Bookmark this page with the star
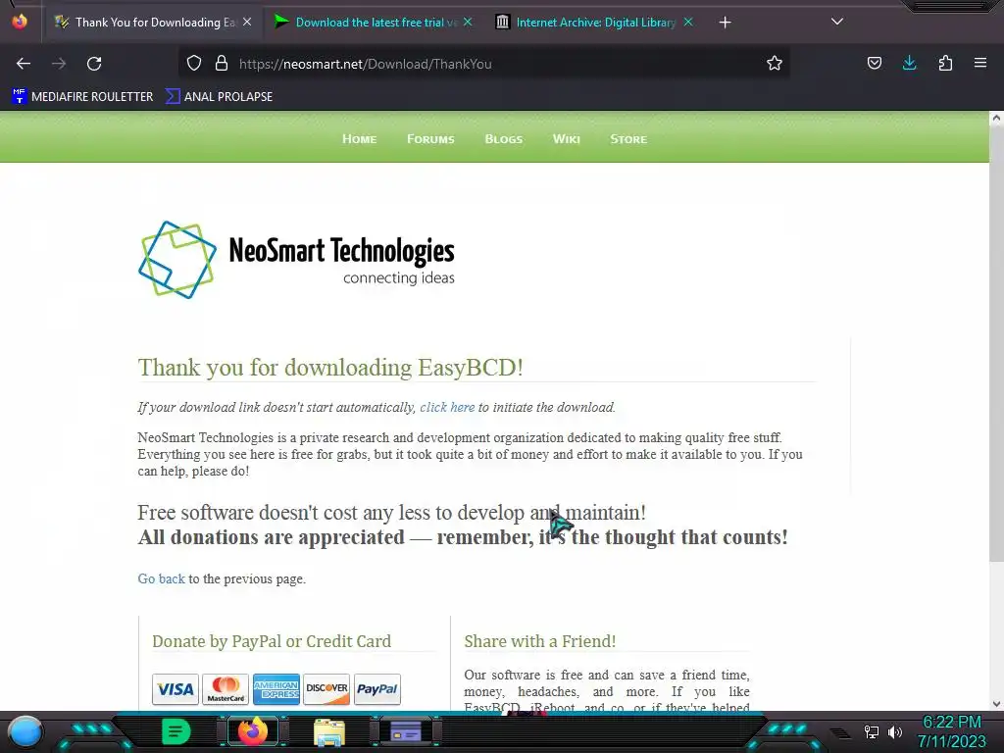1004x753 pixels. [775, 64]
